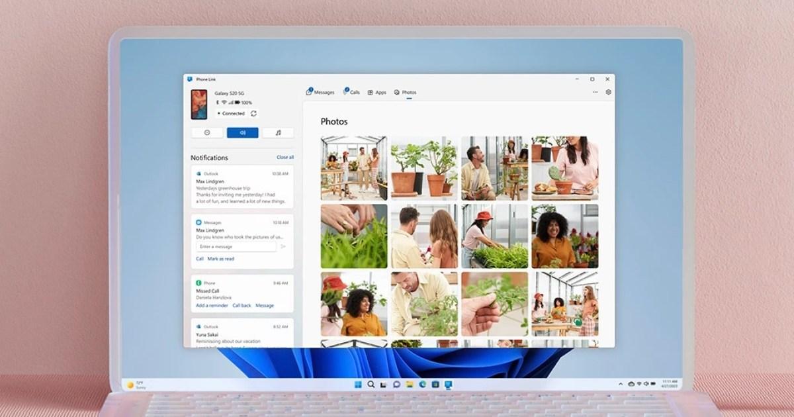Toggle the music player button
The image size is (794, 417).
point(278,133)
